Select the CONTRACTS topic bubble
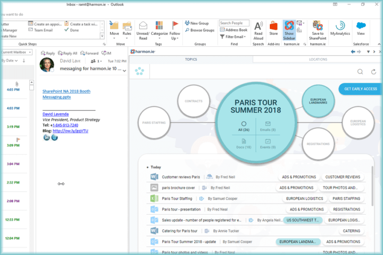 [193, 101]
